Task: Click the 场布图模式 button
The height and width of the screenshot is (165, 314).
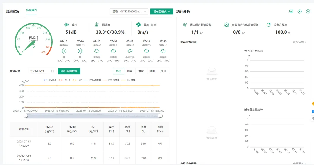Action: click(162, 12)
